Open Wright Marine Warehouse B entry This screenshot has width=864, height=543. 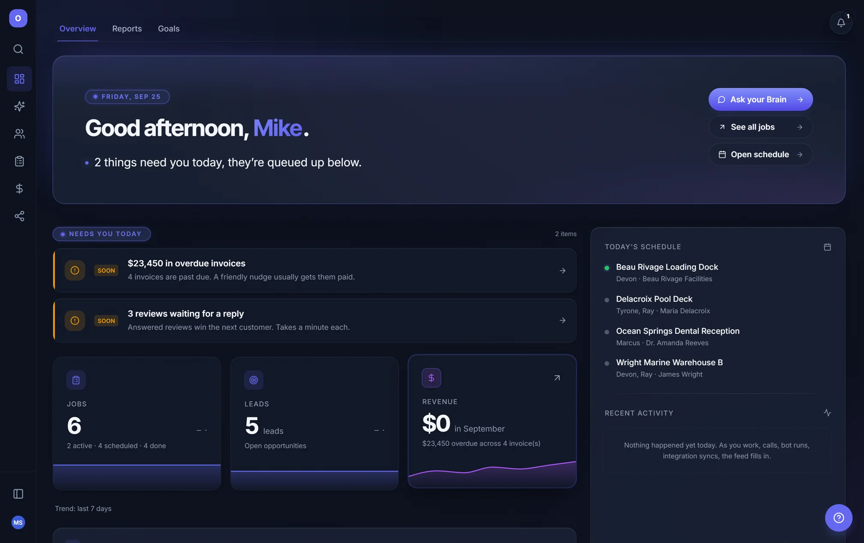pos(717,368)
